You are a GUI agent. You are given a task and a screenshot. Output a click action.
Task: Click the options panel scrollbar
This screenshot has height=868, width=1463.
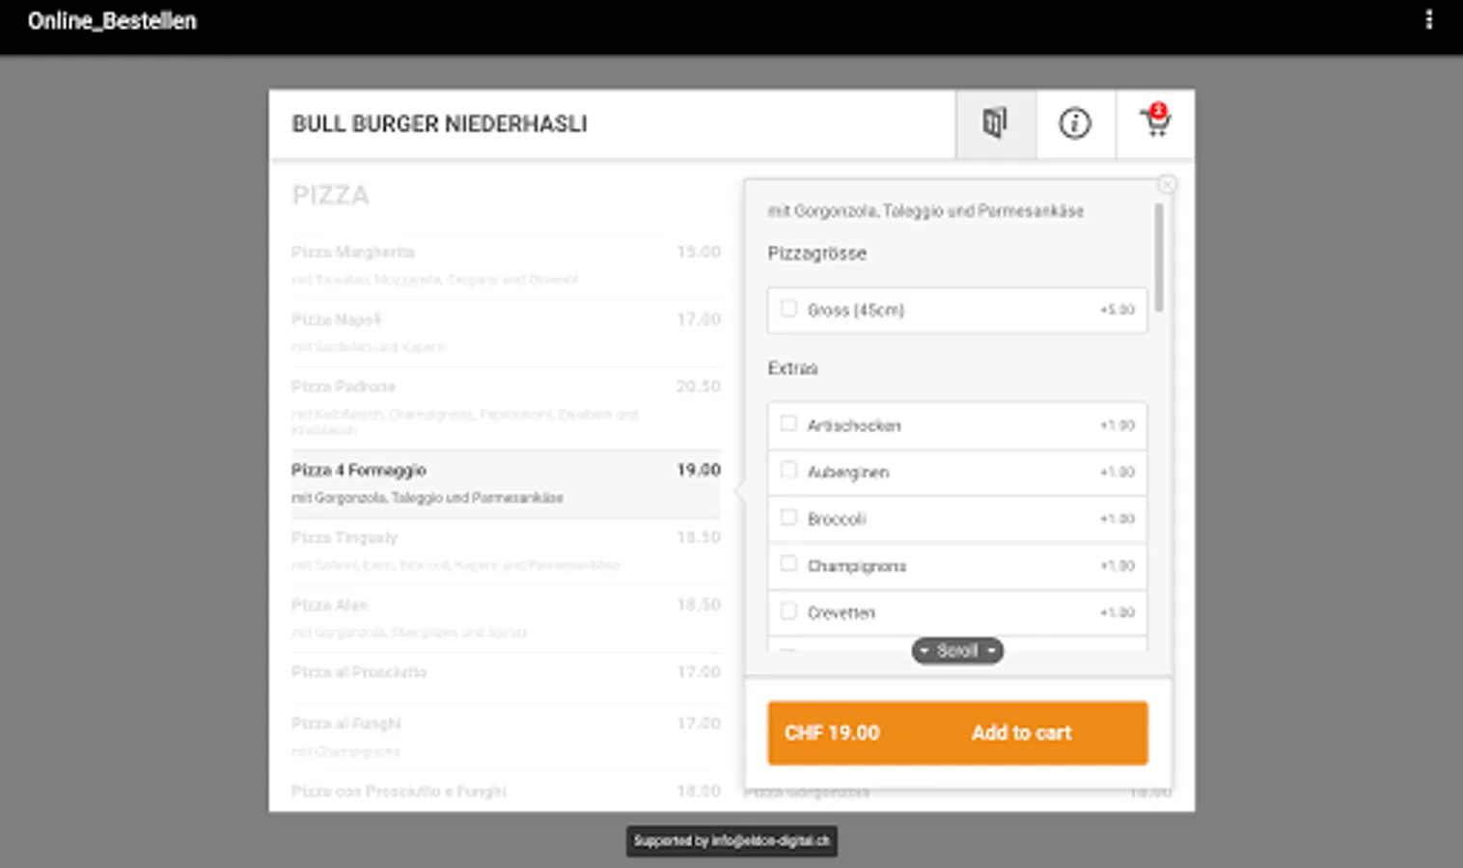click(1159, 258)
